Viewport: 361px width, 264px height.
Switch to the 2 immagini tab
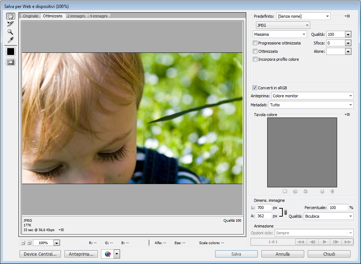tap(76, 16)
